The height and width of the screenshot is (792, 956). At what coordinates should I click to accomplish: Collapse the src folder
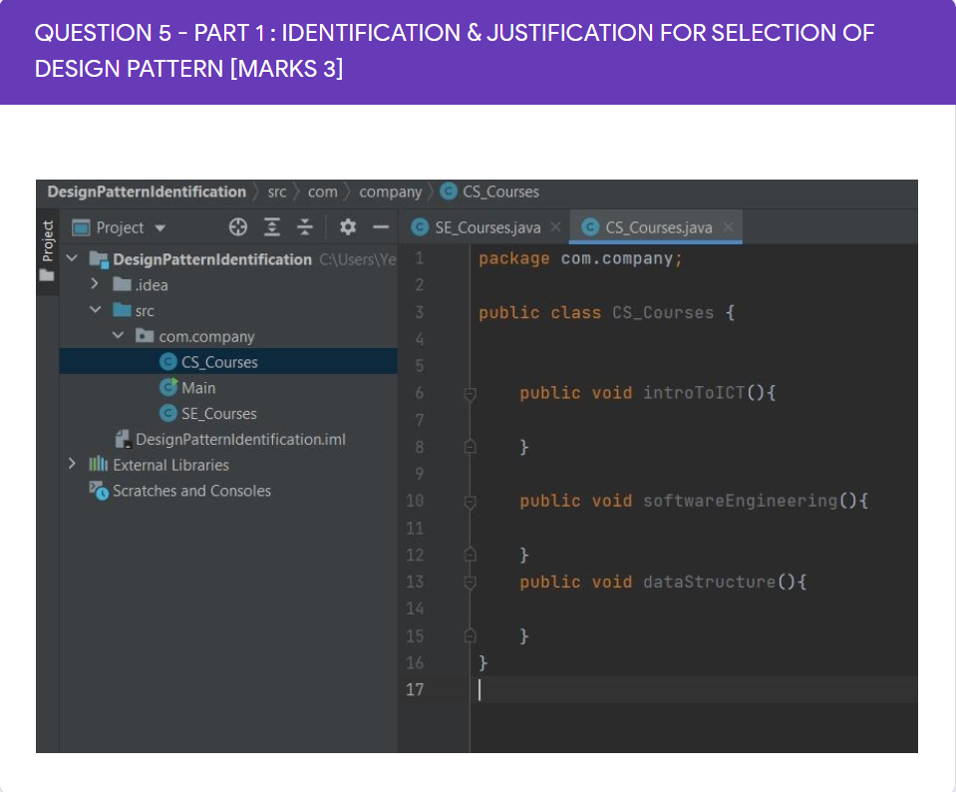pyautogui.click(x=95, y=310)
